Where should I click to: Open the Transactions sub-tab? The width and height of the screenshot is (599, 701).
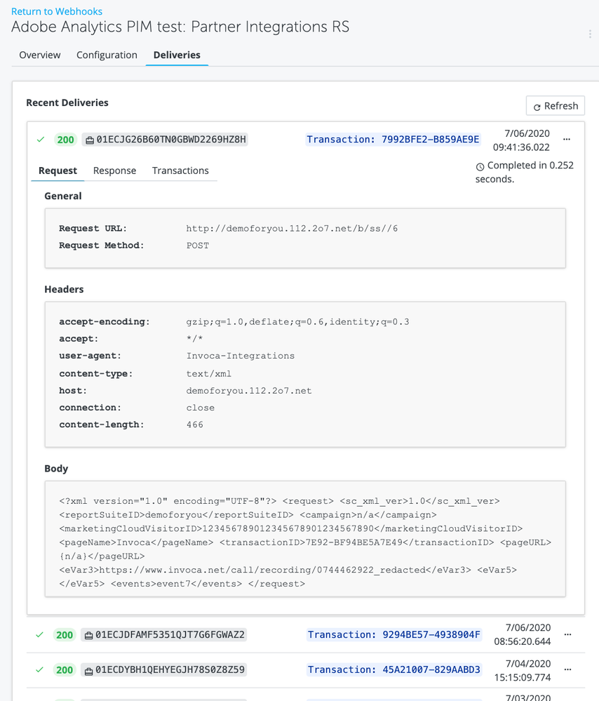click(x=180, y=171)
